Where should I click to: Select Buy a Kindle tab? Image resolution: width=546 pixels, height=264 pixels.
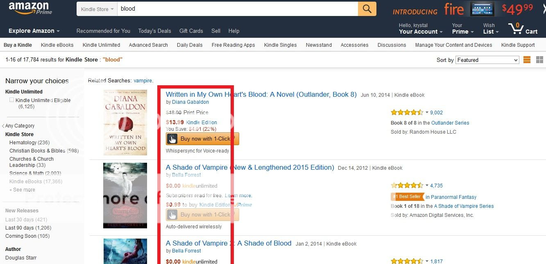point(18,45)
